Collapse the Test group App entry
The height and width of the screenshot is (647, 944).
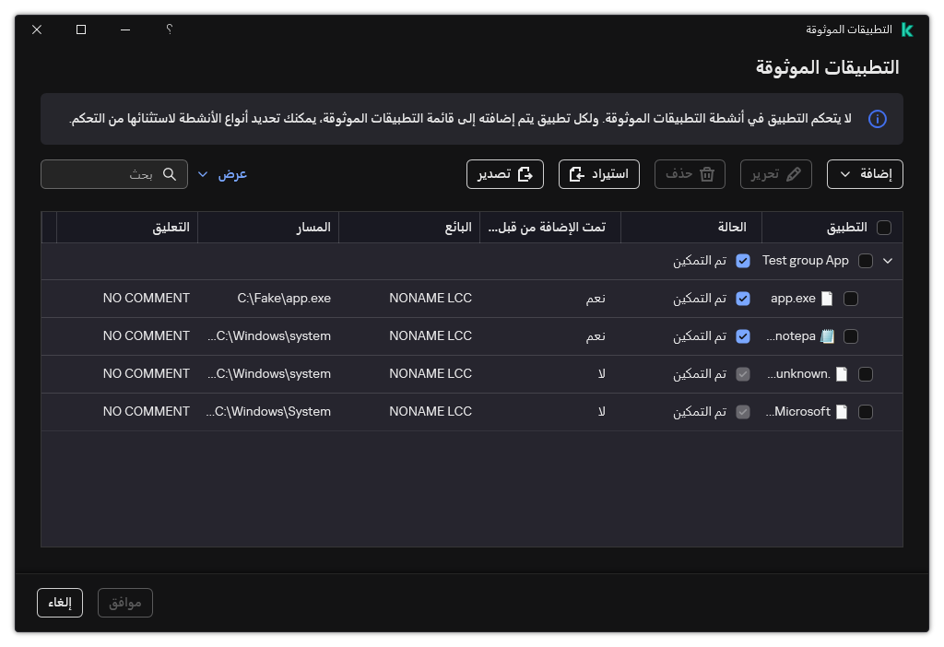(x=887, y=260)
